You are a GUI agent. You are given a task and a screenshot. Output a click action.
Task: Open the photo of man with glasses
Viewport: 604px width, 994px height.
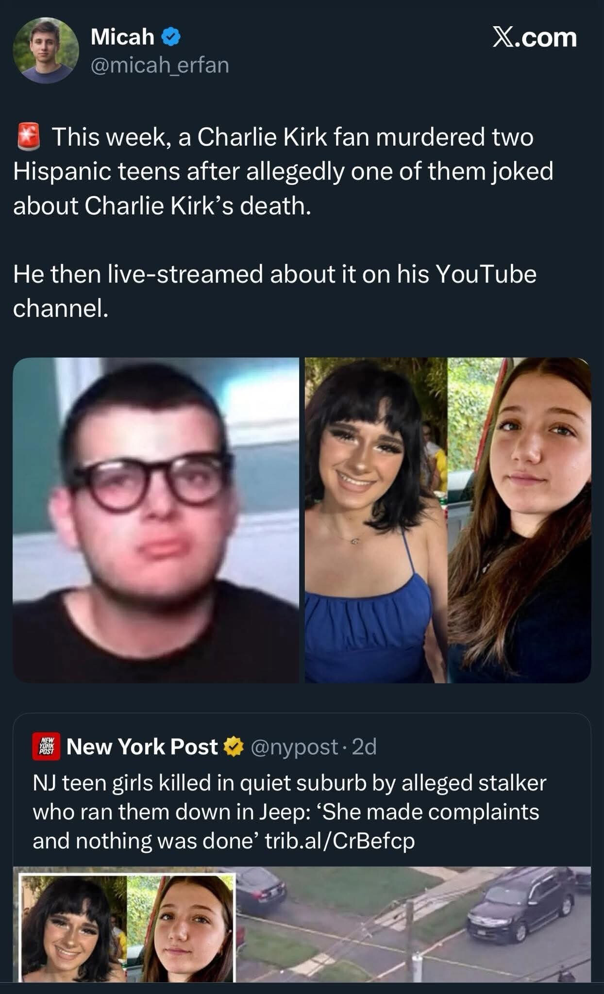156,520
